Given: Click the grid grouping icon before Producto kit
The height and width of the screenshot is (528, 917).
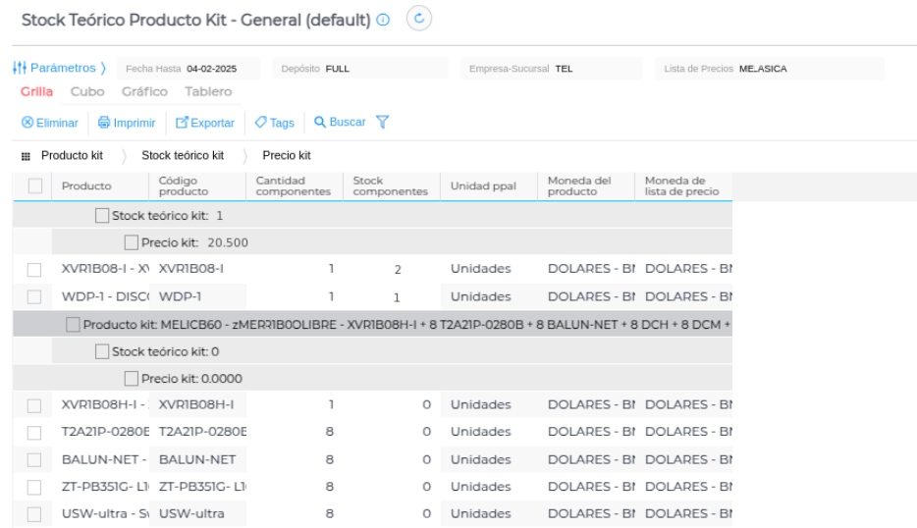Looking at the screenshot, I should (26, 156).
